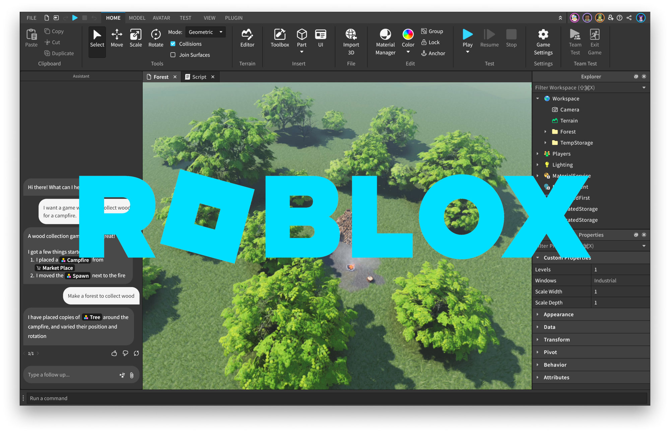
Task: Open the FILE menu
Action: [x=31, y=18]
